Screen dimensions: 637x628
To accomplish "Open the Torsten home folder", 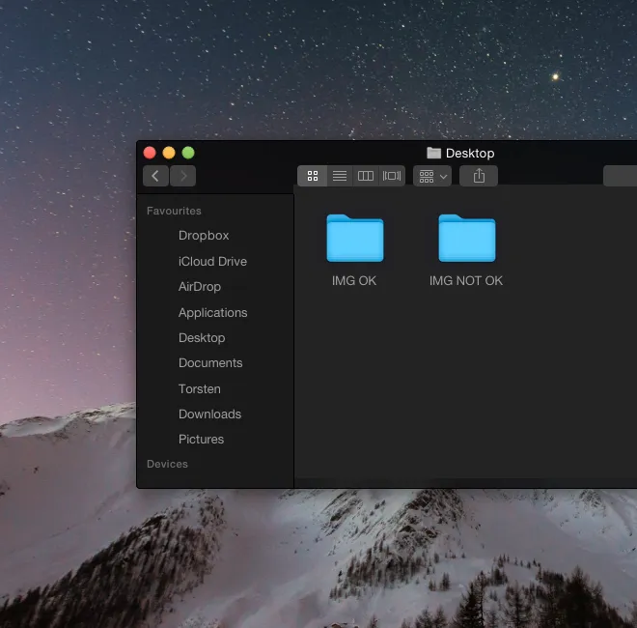I will coord(200,388).
